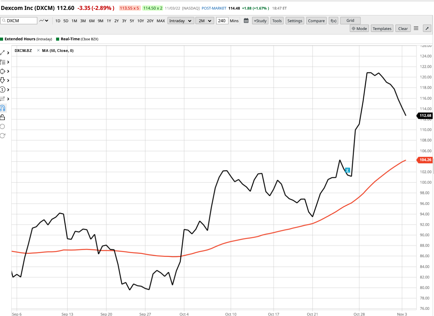Select the 9M time range
Viewport: 434px width, 316px height.
pyautogui.click(x=101, y=21)
